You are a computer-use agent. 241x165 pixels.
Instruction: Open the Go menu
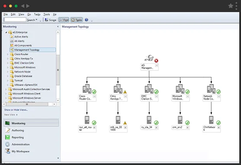tap(29, 14)
